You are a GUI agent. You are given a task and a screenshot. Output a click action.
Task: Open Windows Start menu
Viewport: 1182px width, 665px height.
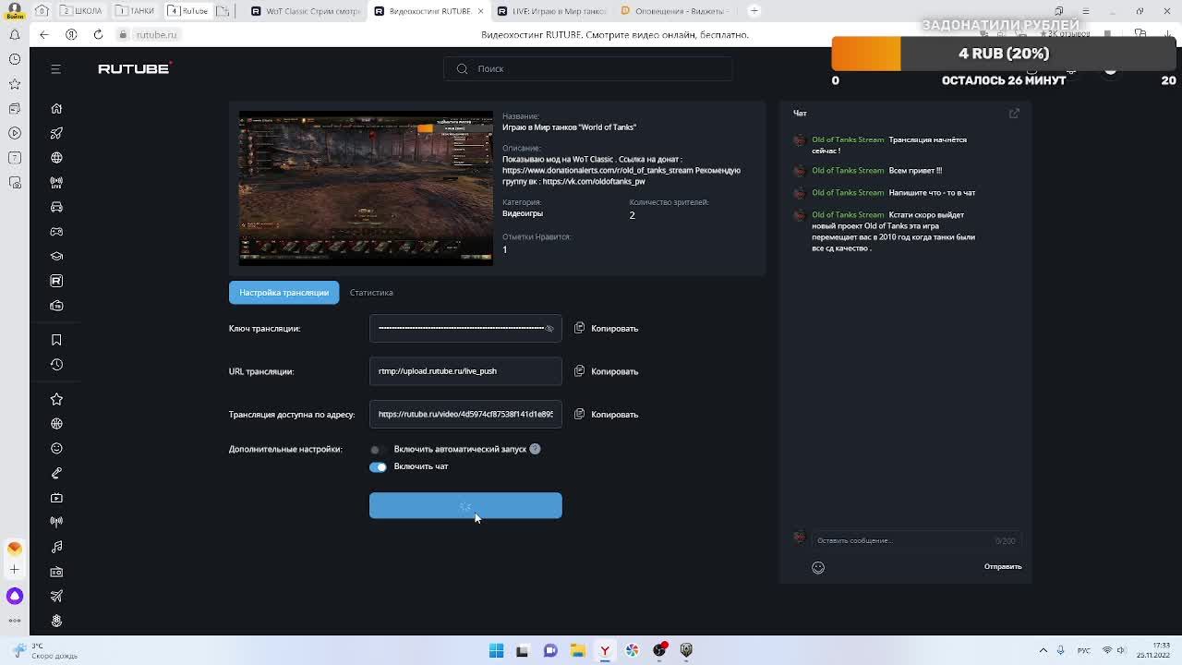point(496,650)
